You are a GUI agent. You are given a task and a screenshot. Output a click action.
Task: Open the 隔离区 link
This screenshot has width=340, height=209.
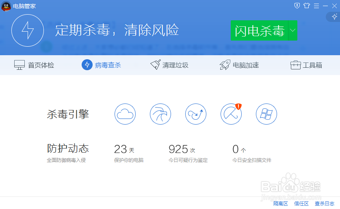point(281,204)
